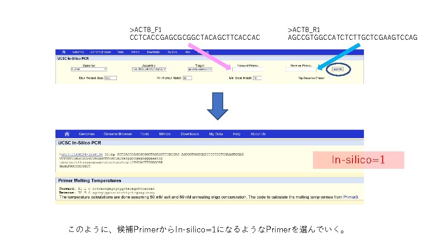Open My Data menu in the upper form page
The height and width of the screenshot is (247, 440).
(x=172, y=52)
